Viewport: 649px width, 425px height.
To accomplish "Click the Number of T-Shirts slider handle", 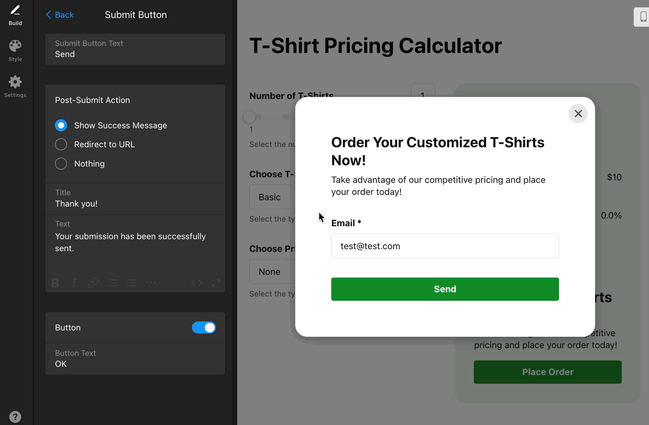I will click(x=249, y=117).
